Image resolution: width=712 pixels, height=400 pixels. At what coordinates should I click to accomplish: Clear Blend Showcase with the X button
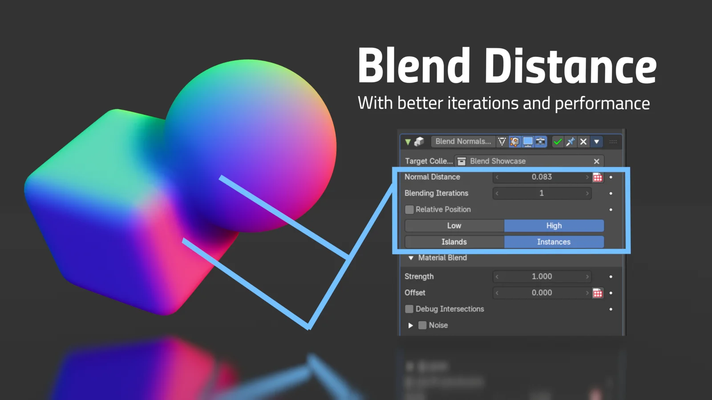pyautogui.click(x=596, y=161)
